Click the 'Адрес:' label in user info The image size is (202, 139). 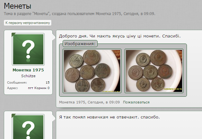13,88
